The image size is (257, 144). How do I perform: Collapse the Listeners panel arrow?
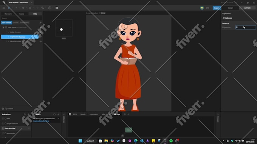(64, 114)
